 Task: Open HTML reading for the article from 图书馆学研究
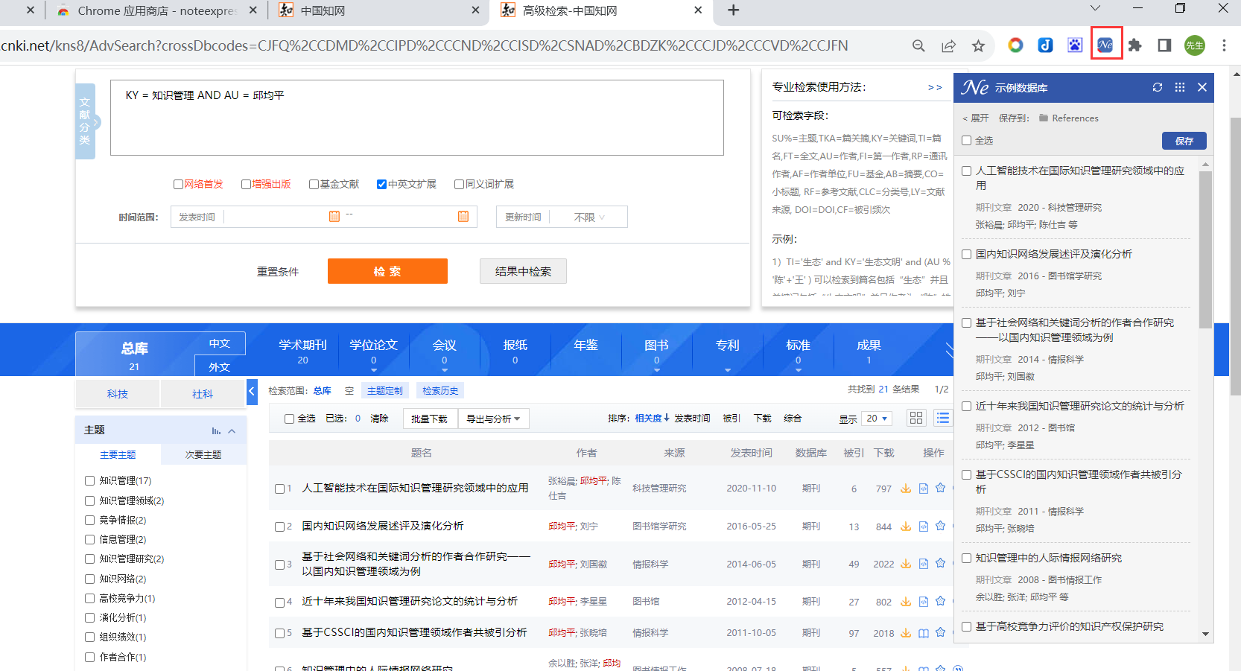(924, 527)
